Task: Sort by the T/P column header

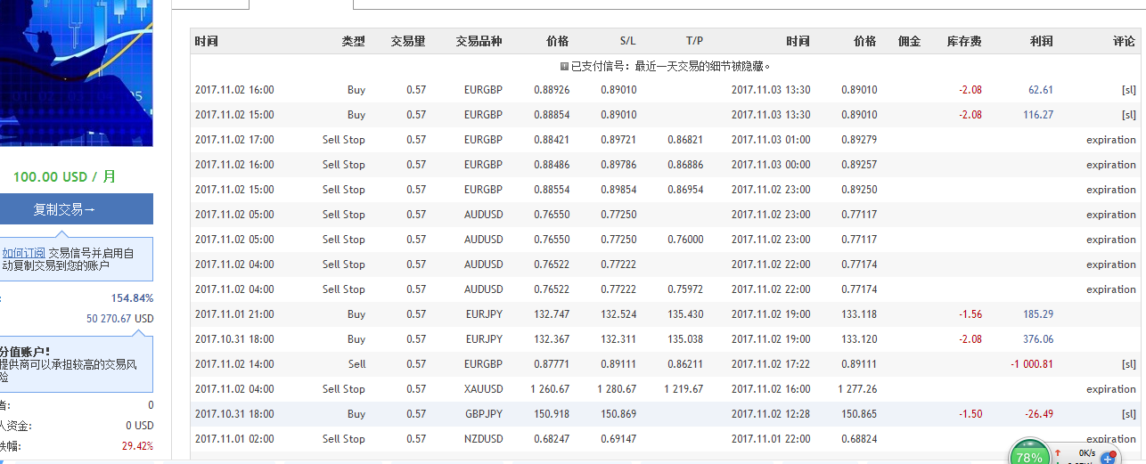Action: click(694, 41)
